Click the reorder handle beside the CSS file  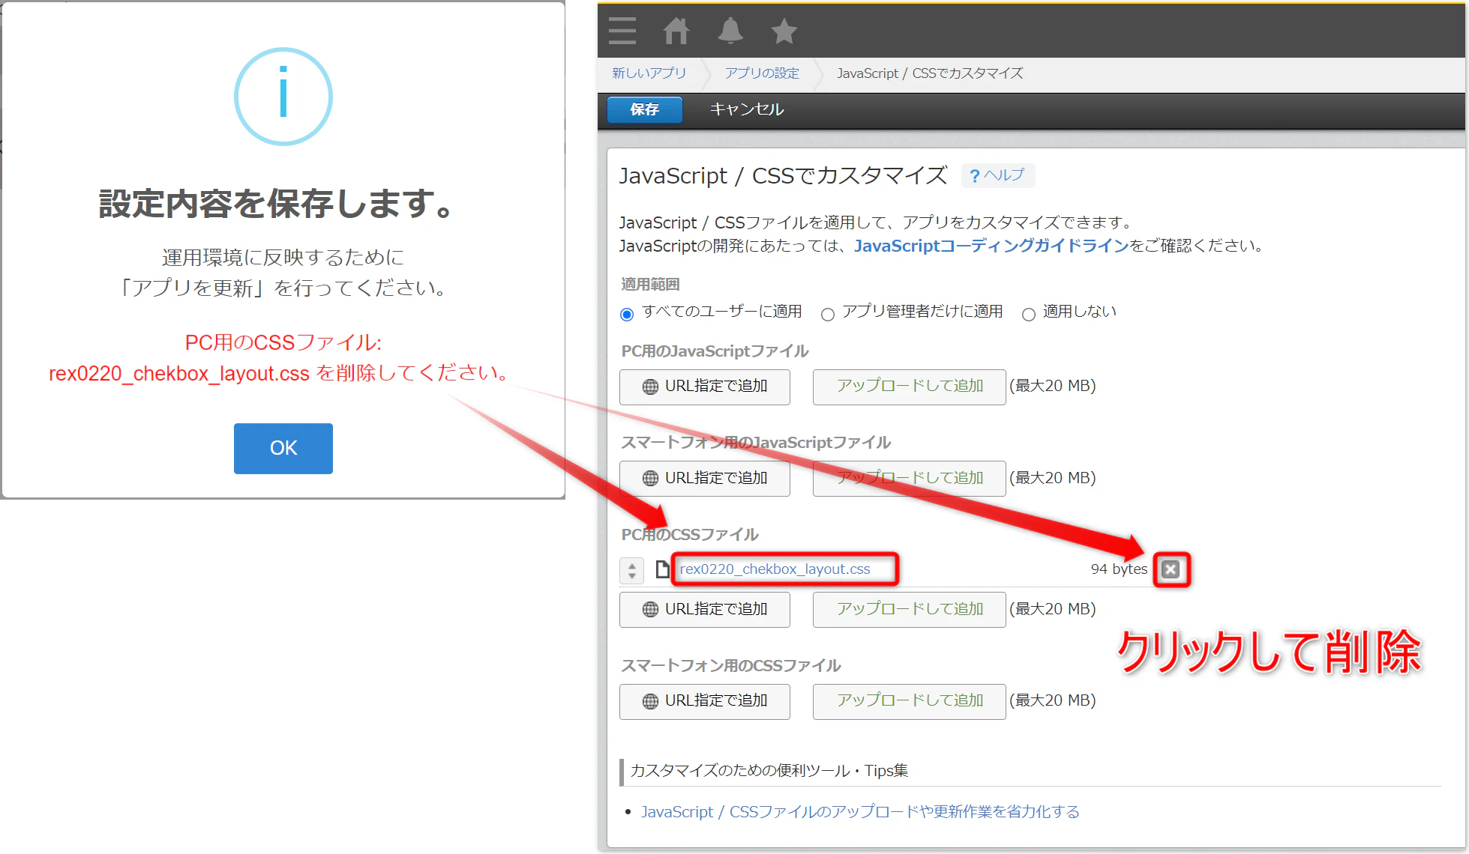632,570
